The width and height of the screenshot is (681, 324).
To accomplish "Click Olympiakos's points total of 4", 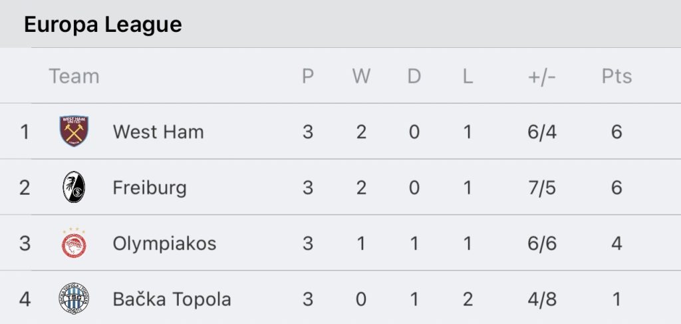I will pyautogui.click(x=616, y=243).
